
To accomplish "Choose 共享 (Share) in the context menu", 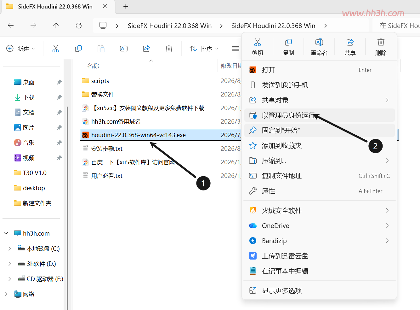I will (x=350, y=47).
